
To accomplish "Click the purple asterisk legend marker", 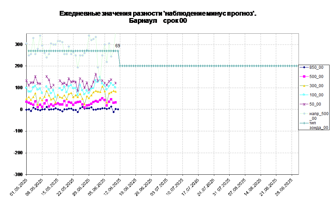I will point(304,104).
